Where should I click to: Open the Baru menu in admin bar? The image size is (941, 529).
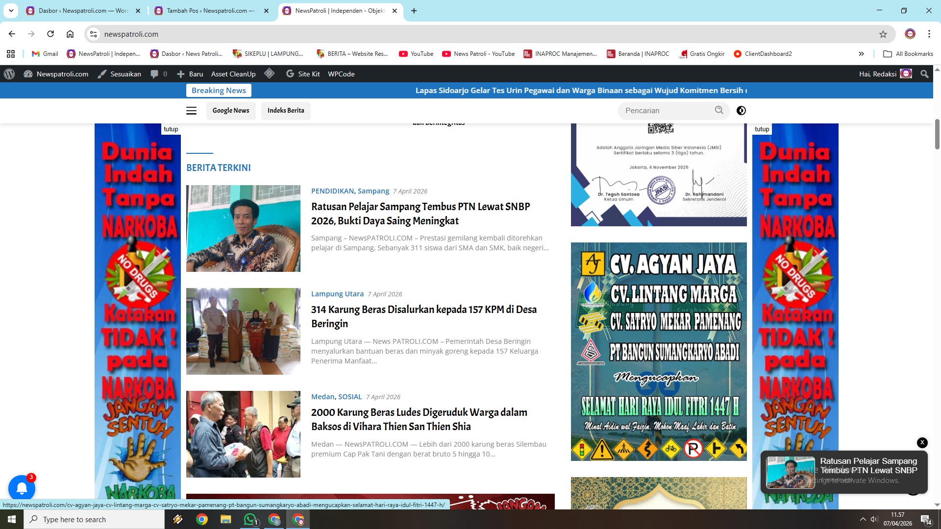coord(190,74)
